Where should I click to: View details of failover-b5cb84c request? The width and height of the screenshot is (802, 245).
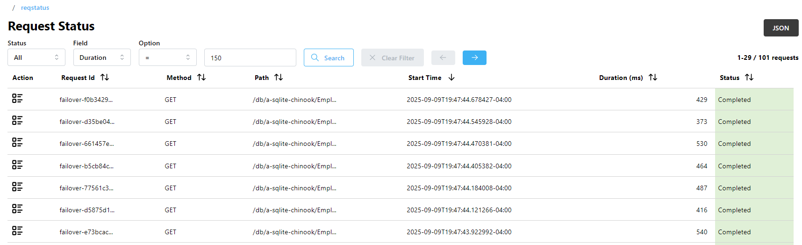[17, 165]
